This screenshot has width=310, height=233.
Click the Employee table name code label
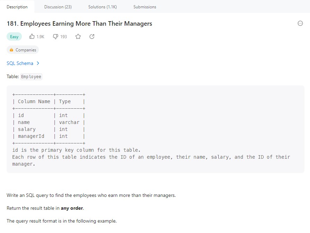(x=31, y=77)
